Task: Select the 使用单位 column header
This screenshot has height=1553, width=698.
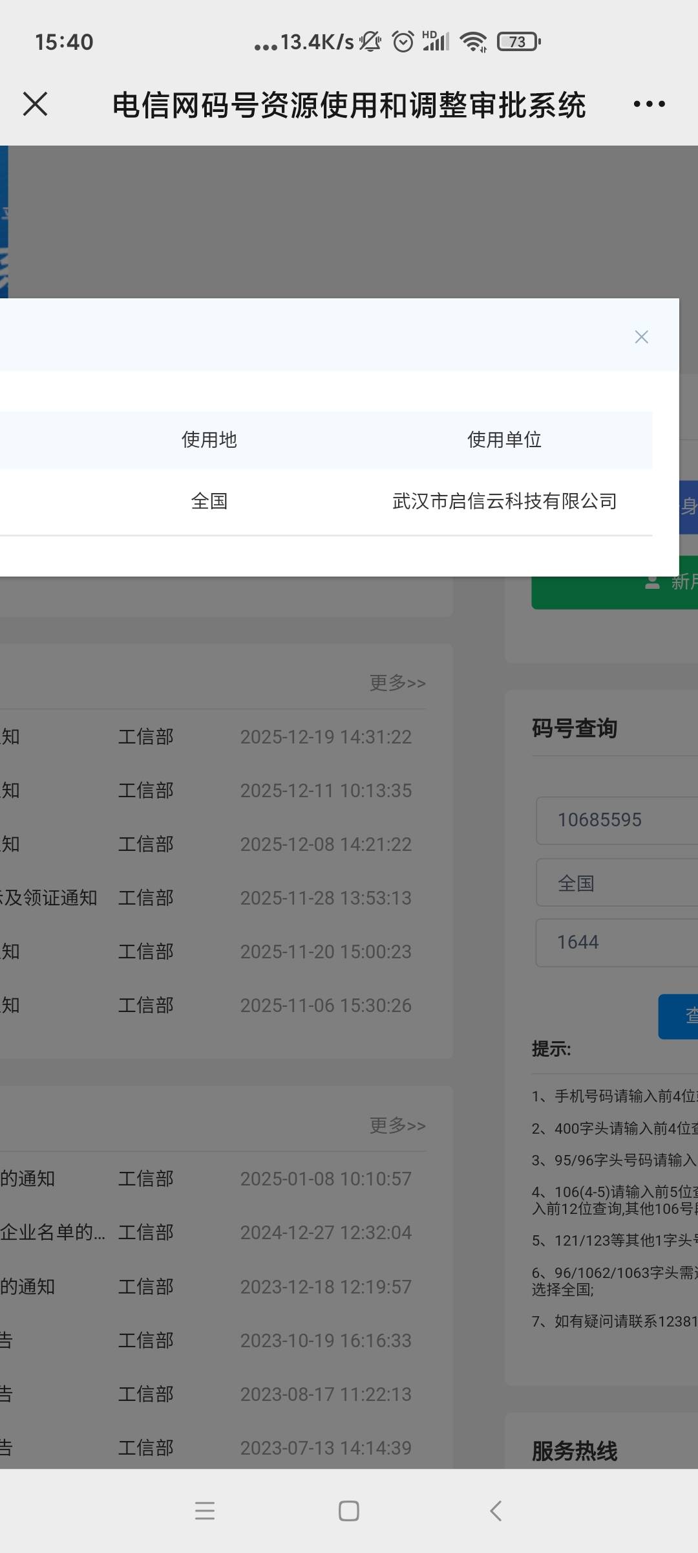Action: point(504,440)
